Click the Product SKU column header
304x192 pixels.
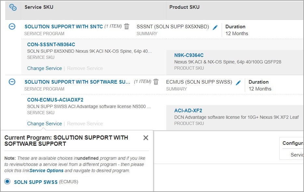coord(185,7)
